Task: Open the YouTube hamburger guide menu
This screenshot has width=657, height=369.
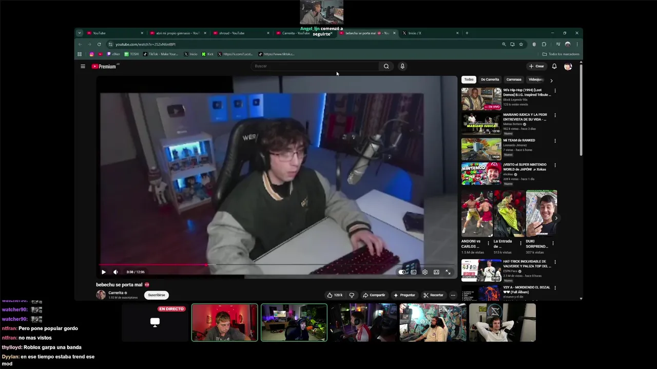Action: pos(83,66)
